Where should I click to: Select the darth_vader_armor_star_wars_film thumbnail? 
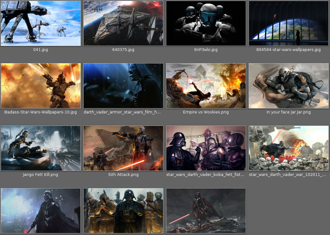[123, 86]
